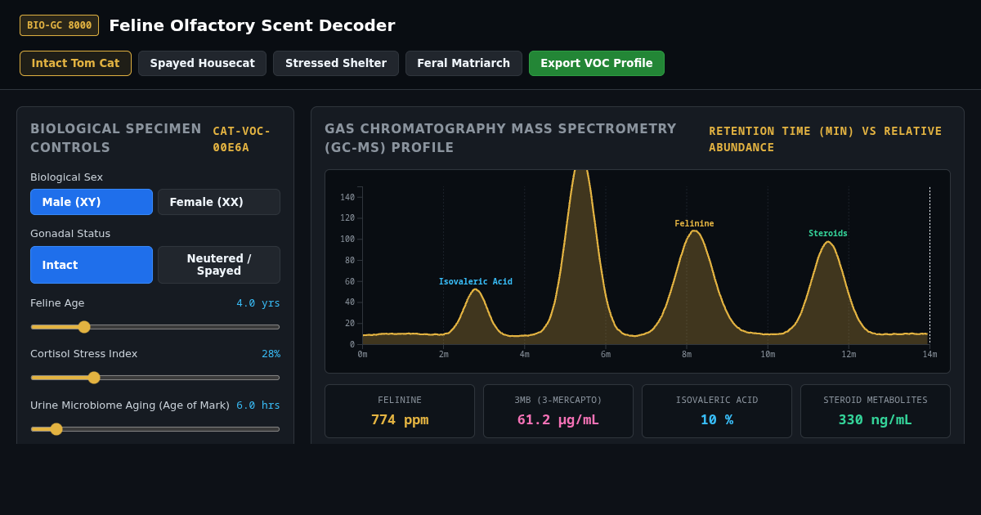Click the Feline Olfactory Scent Decoder title
Viewport: 981px width, 515px height.
[x=252, y=25]
